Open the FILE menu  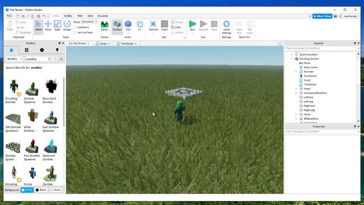click(x=9, y=16)
